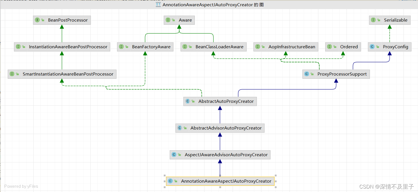The image size is (418, 192).
Task: Click the interface icon next to Ordered
Action: click(x=329, y=47)
